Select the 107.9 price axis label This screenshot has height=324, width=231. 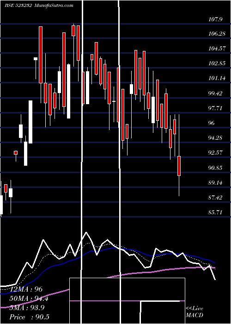[x=215, y=19]
